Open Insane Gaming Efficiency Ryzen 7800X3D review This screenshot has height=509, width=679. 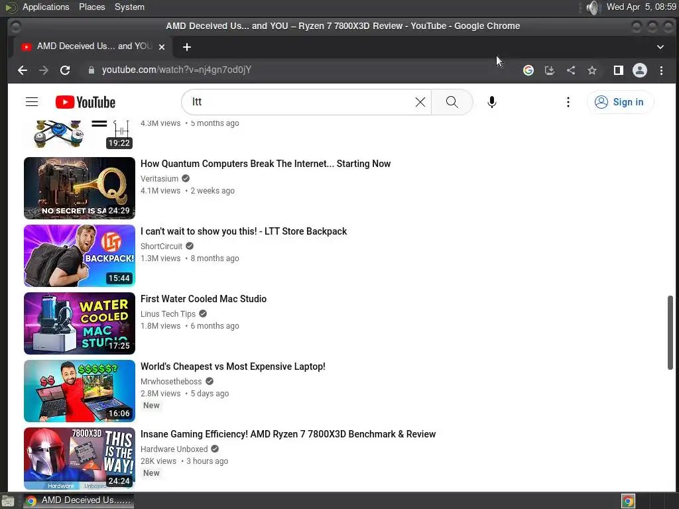point(288,434)
